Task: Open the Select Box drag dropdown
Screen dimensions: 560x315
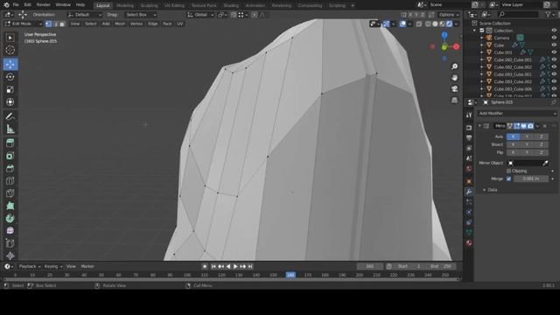Action: (x=141, y=15)
